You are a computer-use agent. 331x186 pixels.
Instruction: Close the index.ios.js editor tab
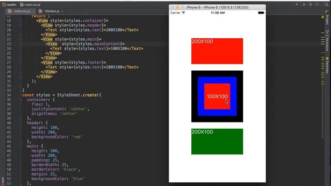point(33,11)
